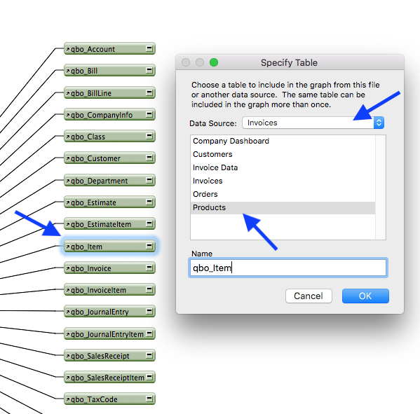Image resolution: width=420 pixels, height=414 pixels.
Task: Collapse the qbo_Account table box
Action: pyautogui.click(x=149, y=48)
